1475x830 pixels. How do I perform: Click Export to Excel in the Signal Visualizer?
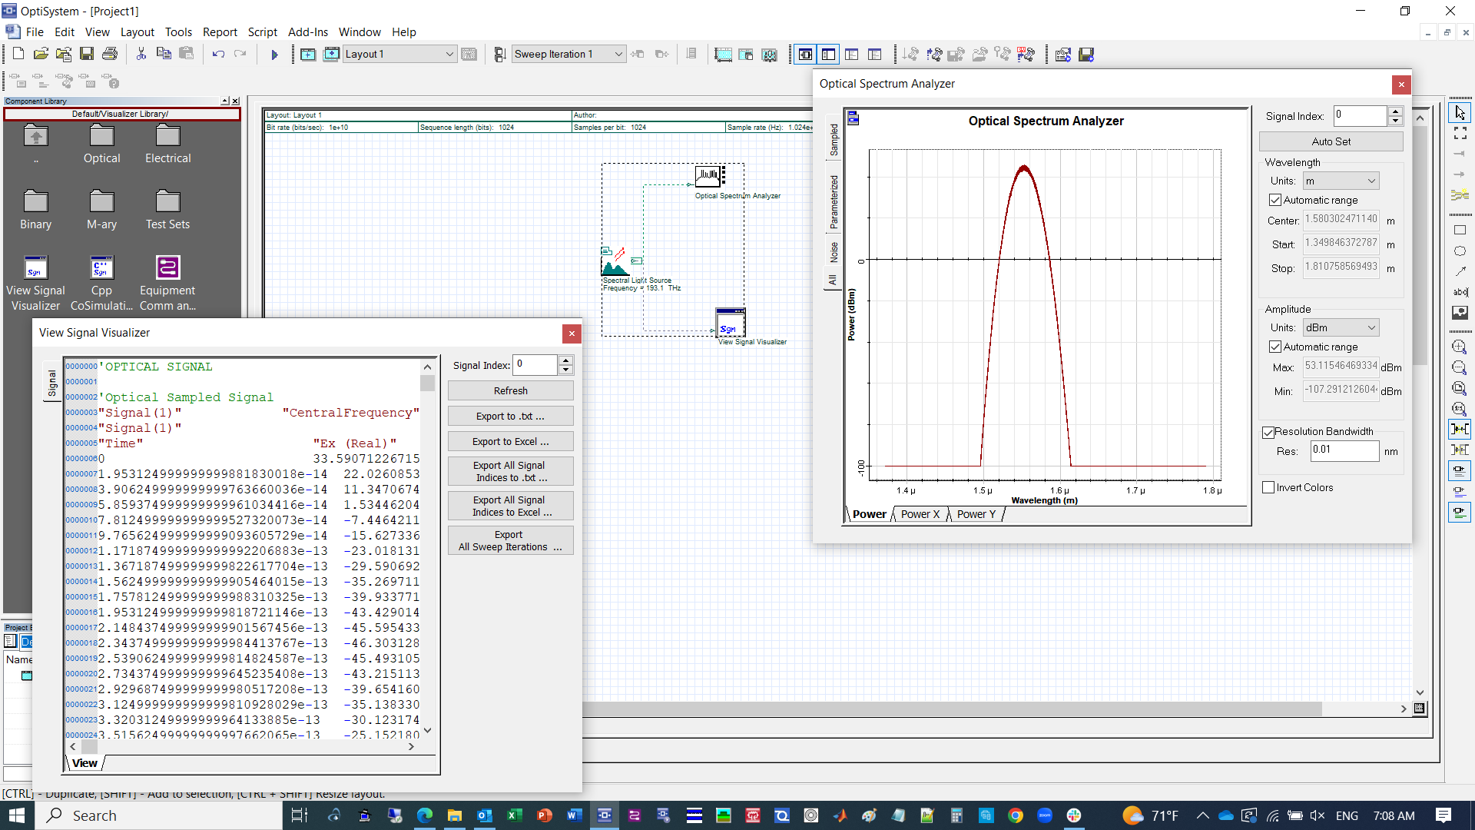pos(509,440)
